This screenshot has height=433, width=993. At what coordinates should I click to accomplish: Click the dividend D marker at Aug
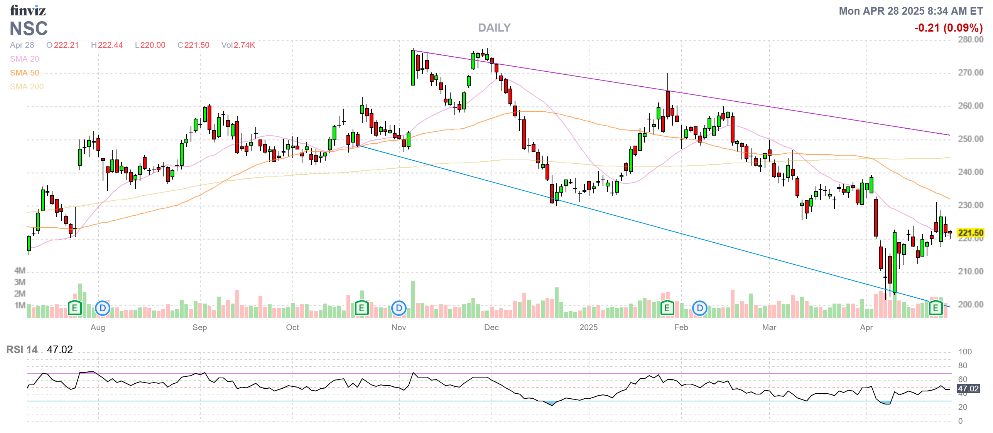103,308
